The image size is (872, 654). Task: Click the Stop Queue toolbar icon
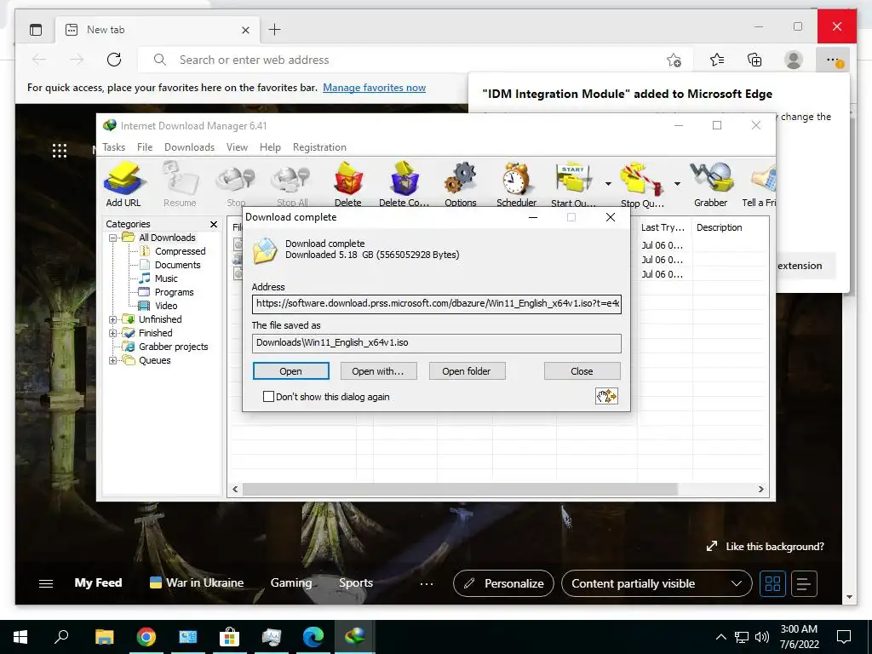(642, 184)
